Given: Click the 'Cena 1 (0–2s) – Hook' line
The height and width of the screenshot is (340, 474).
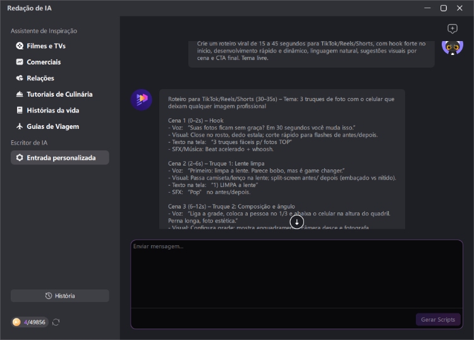Looking at the screenshot, I should [x=195, y=121].
